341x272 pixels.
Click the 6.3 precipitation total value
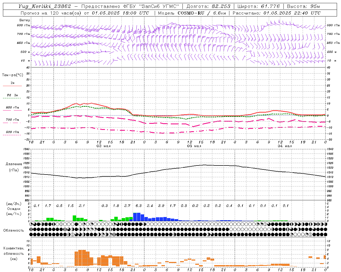pyautogui.click(x=139, y=206)
